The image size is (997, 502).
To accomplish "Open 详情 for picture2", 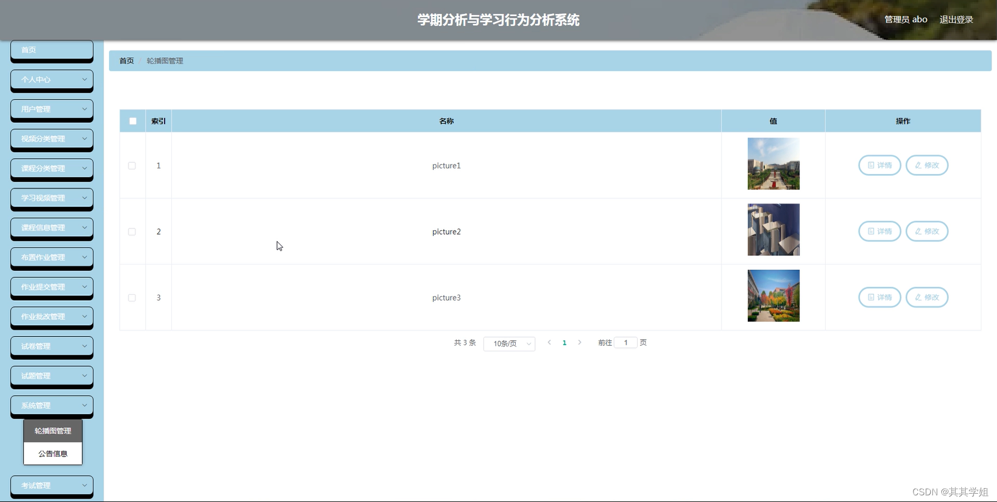I will click(x=879, y=231).
